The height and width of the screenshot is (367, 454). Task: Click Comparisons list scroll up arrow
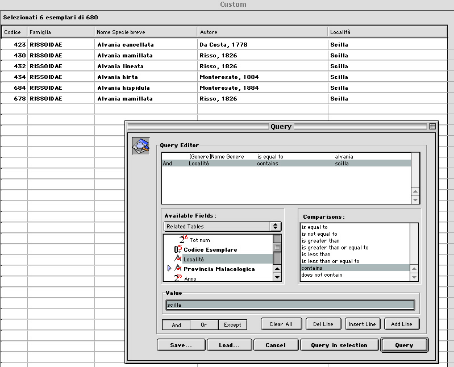pos(414,269)
